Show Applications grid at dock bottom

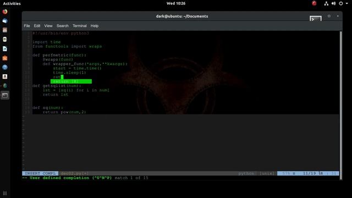click(5, 193)
